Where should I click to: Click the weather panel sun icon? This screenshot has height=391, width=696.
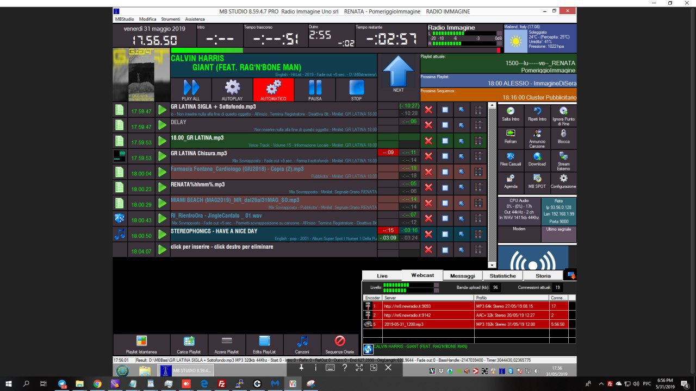pos(515,41)
